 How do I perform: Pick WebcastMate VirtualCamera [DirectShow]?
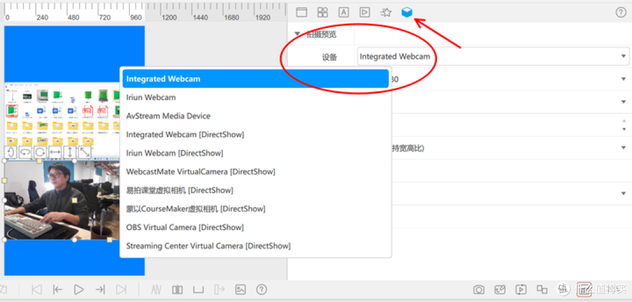(256, 171)
